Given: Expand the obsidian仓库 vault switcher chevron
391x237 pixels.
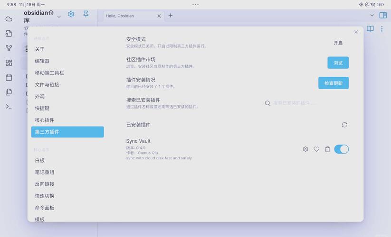Looking at the screenshot, I should pos(59,17).
